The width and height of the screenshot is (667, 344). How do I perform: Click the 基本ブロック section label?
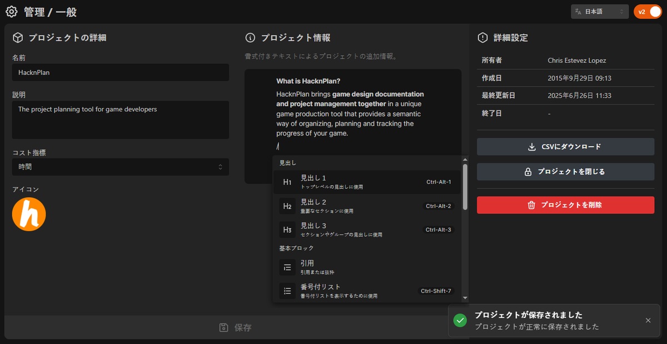pyautogui.click(x=296, y=248)
